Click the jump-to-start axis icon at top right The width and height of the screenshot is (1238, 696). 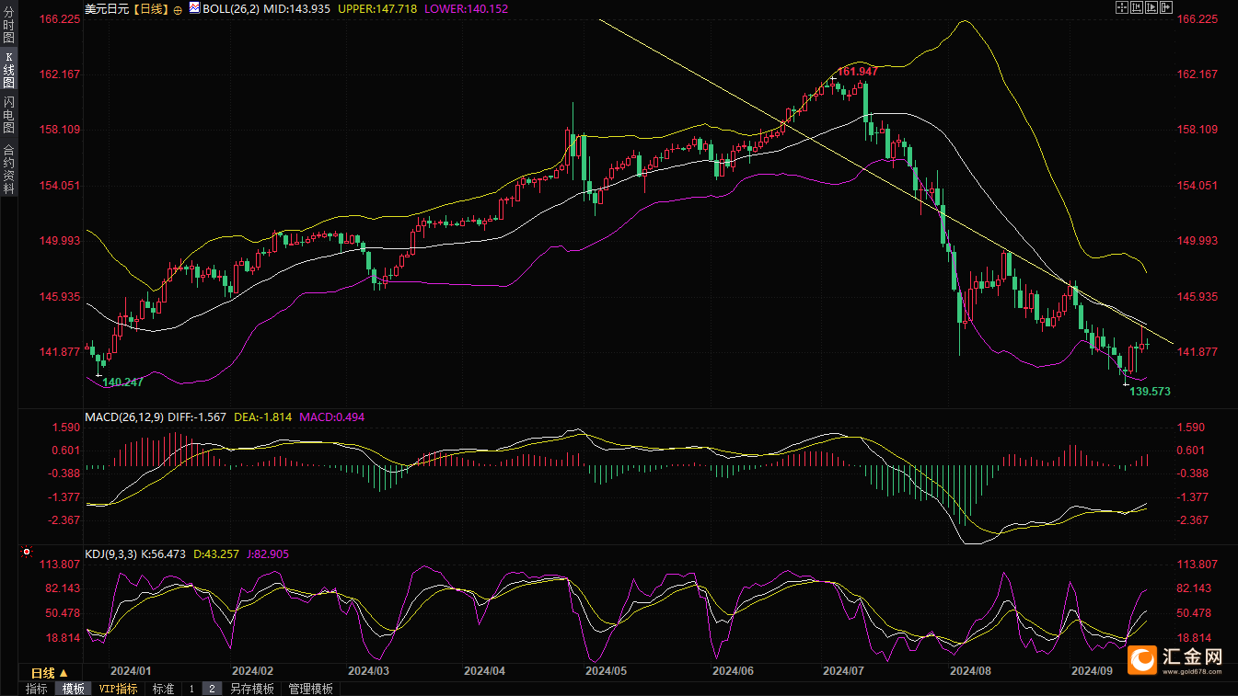point(1137,7)
